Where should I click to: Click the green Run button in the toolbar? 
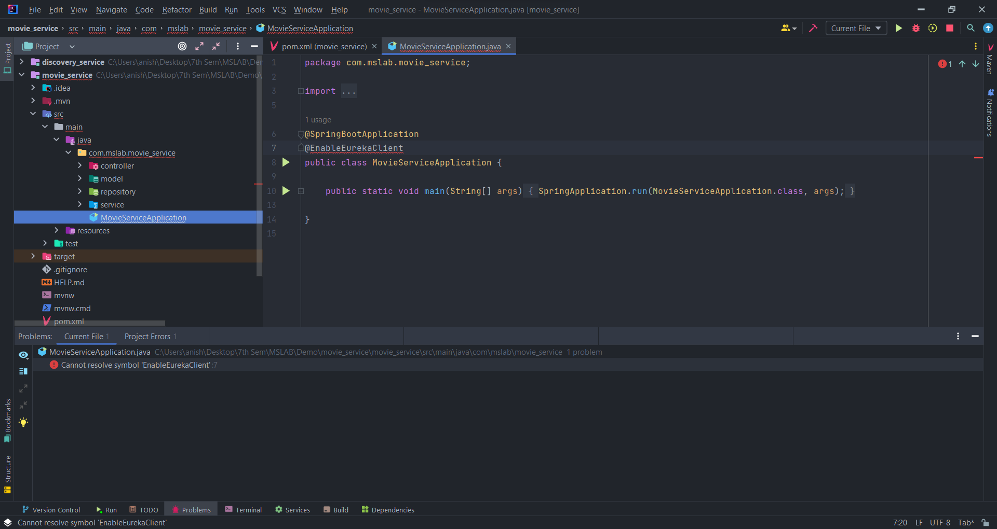(x=898, y=29)
